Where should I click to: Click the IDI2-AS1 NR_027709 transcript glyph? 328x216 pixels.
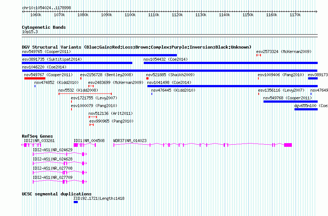coord(60,182)
